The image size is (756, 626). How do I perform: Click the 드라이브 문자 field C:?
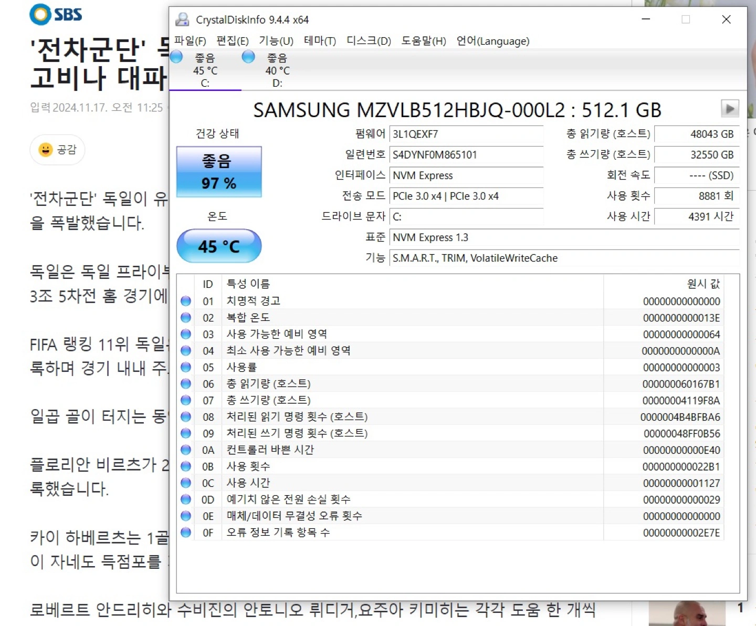[466, 216]
